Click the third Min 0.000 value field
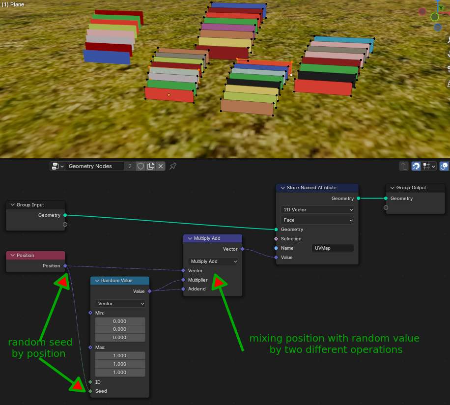Viewport: 450px width, 405px height. (120, 338)
